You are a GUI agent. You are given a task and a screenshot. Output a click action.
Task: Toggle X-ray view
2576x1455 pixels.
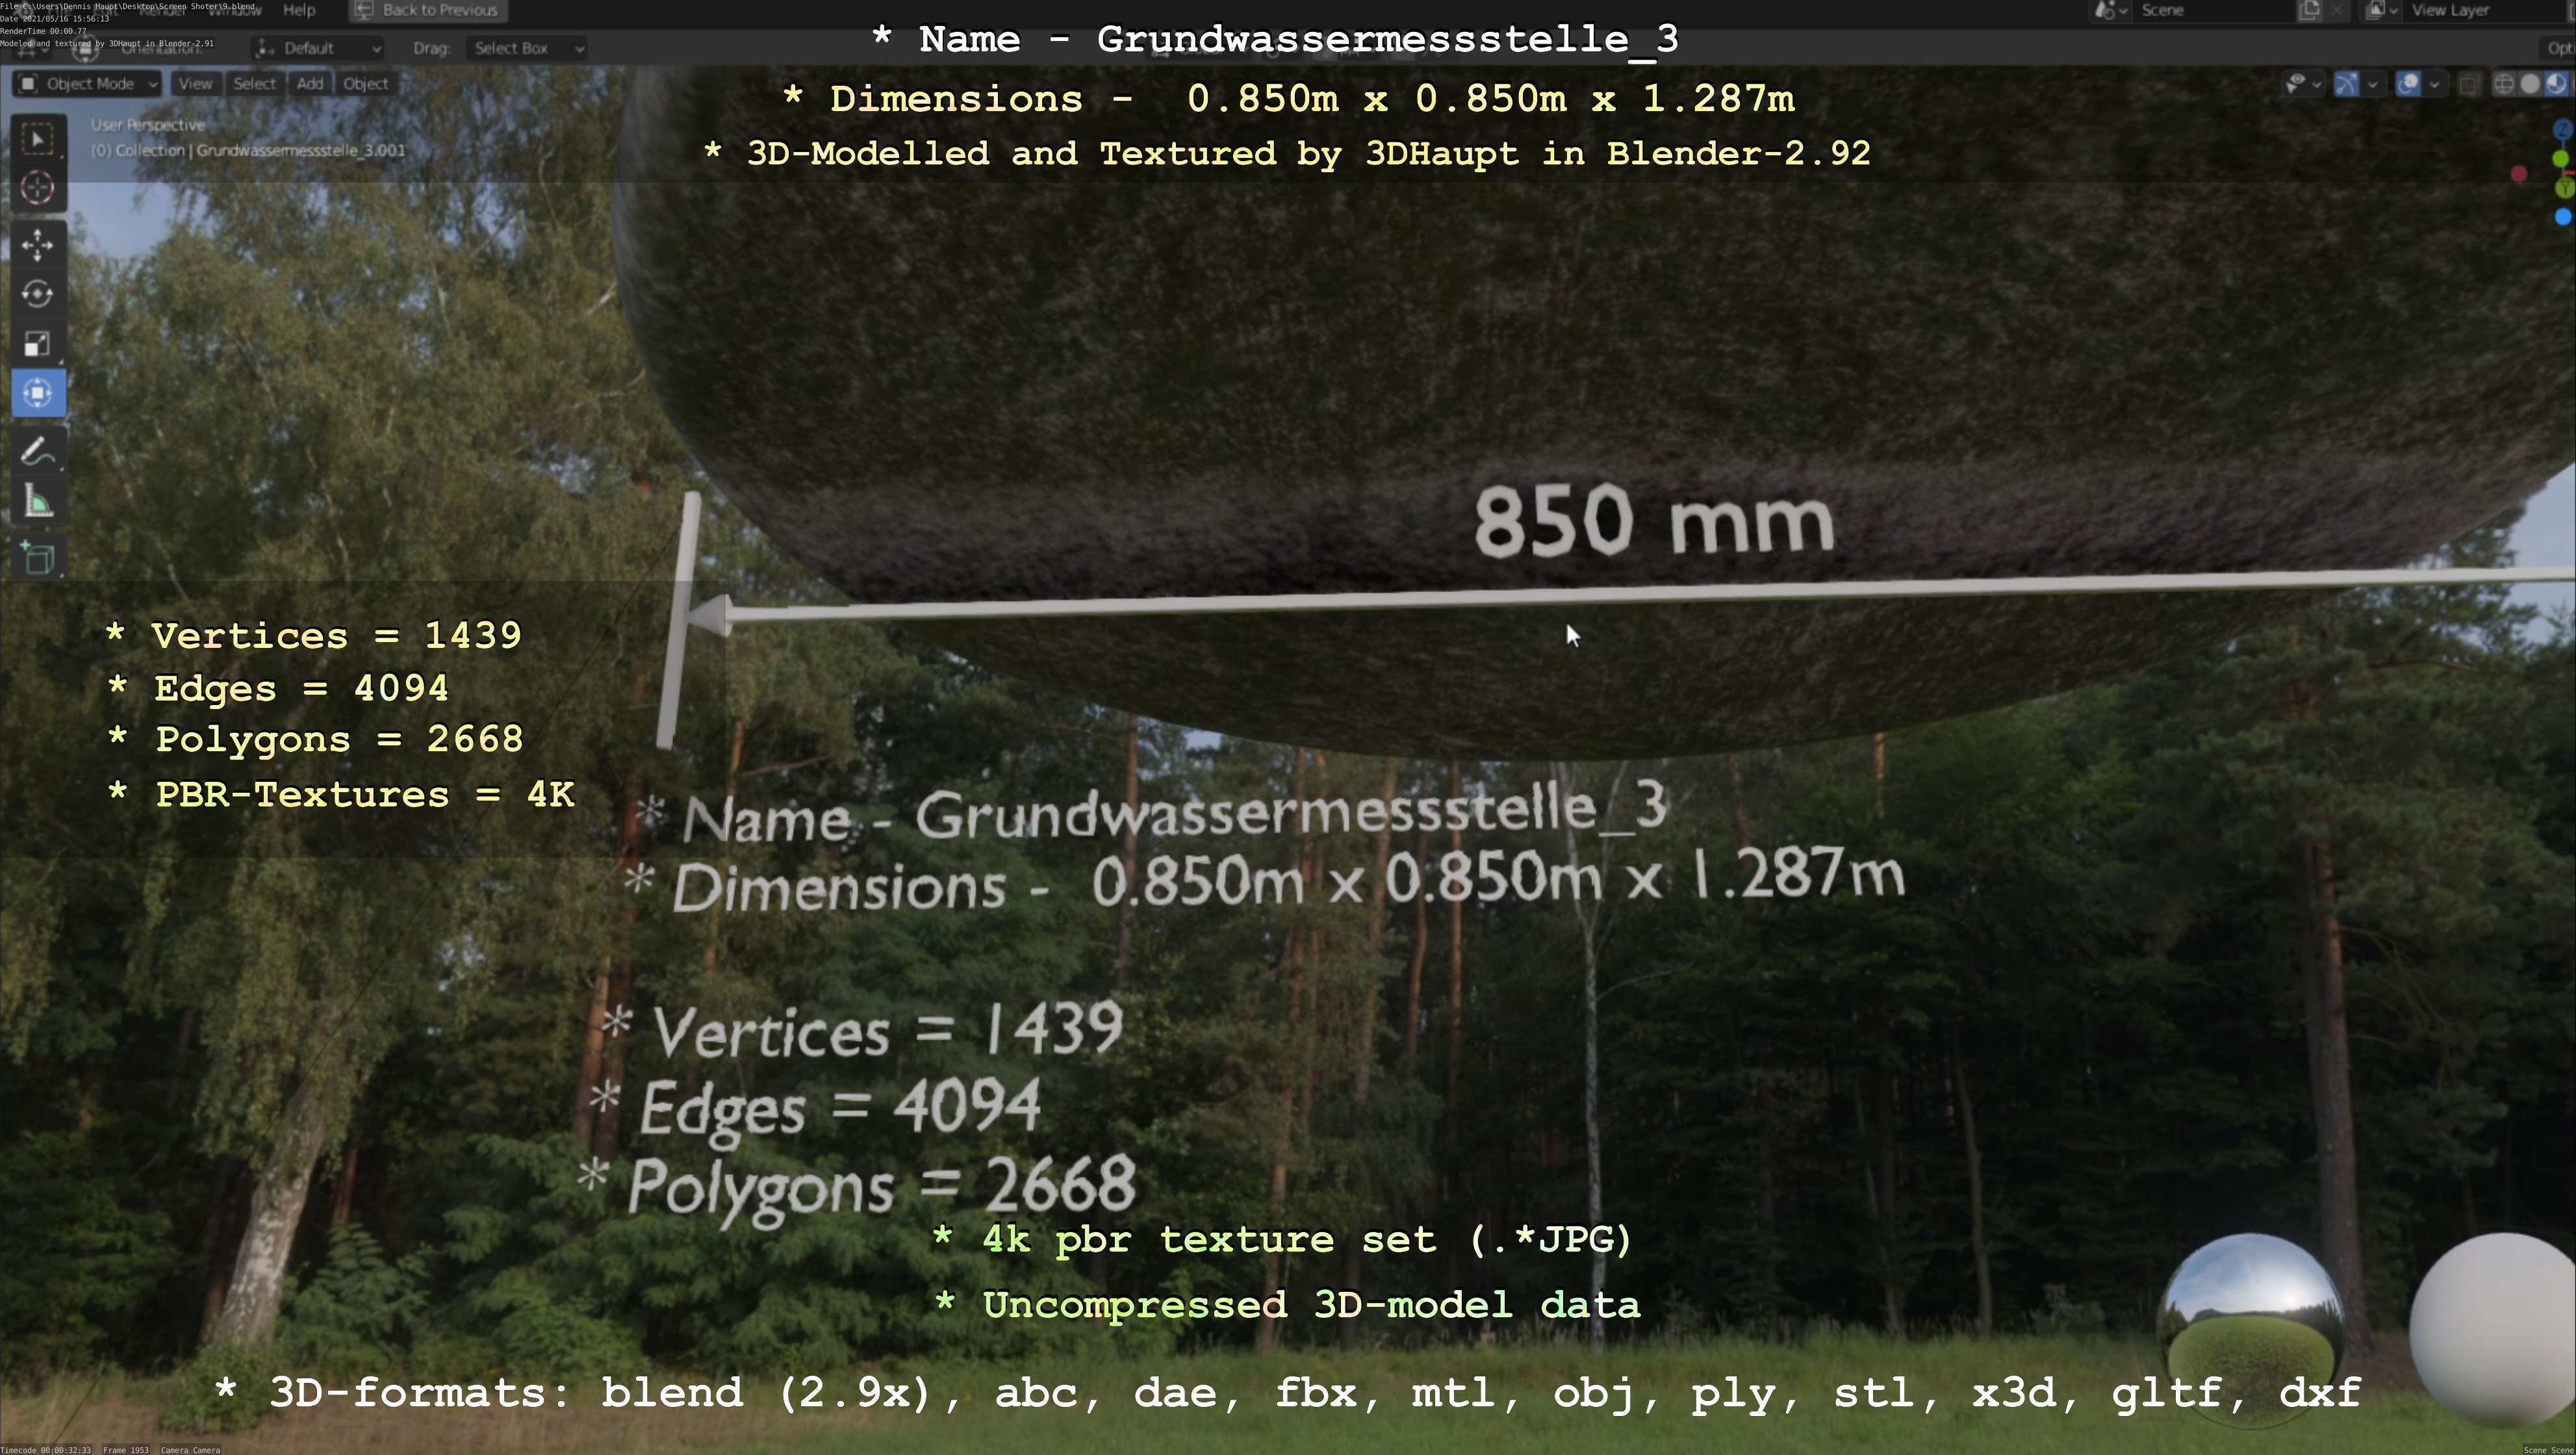2469,84
